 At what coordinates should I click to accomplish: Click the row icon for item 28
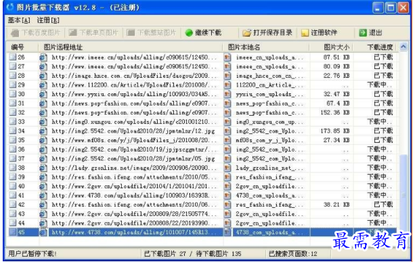pyautogui.click(x=12, y=75)
